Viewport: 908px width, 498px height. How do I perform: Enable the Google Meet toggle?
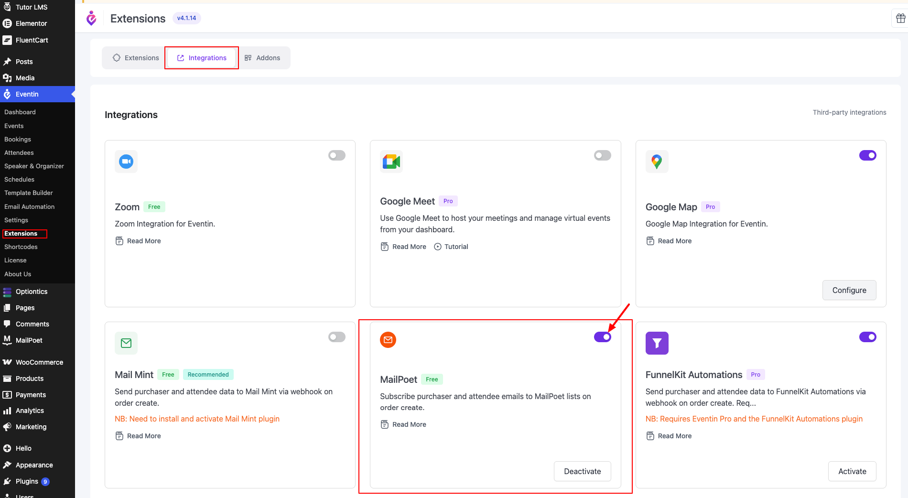pyautogui.click(x=602, y=155)
